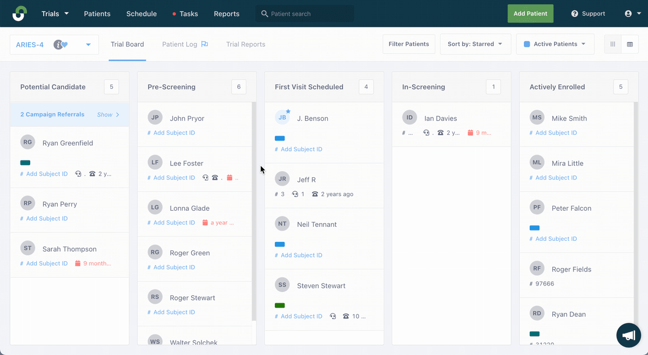Image resolution: width=648 pixels, height=355 pixels.
Task: Click the starred JB avatar of J. Benson
Action: (x=282, y=117)
